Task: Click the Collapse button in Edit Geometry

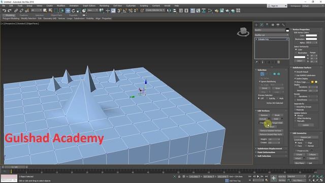Action: (x=312, y=155)
